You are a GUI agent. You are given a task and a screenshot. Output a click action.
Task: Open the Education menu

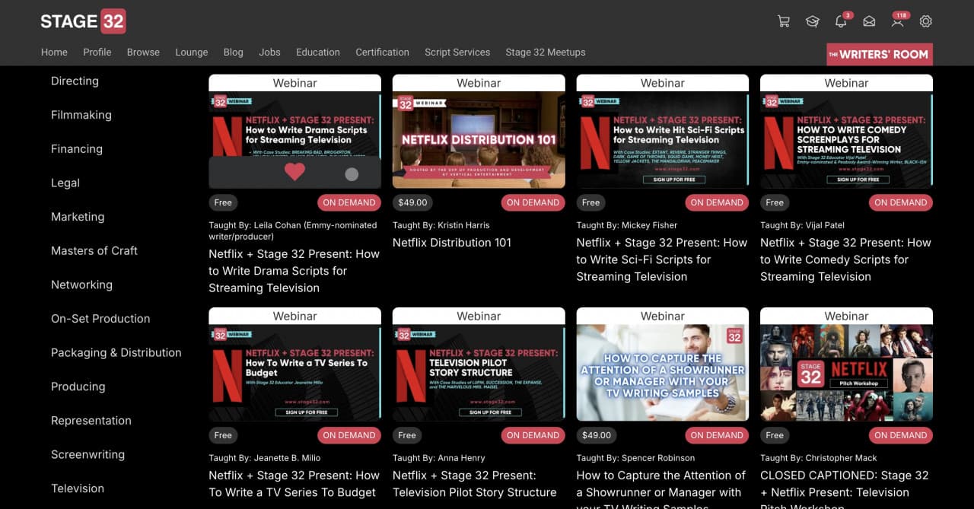pos(318,52)
